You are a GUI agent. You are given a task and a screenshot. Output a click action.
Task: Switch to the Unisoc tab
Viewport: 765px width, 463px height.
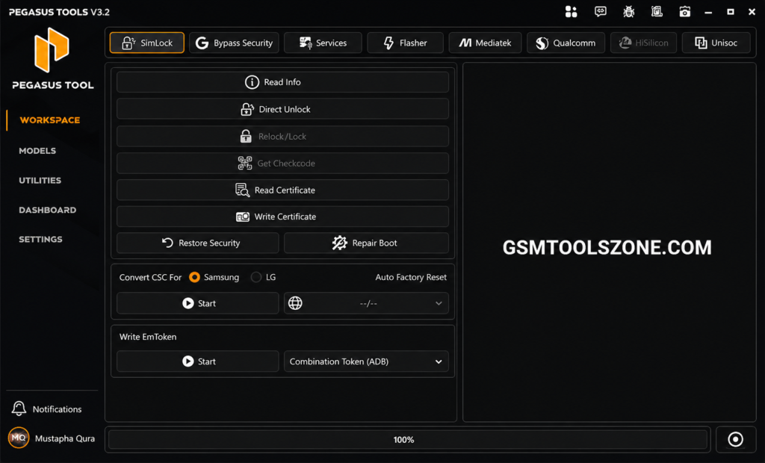click(x=716, y=43)
